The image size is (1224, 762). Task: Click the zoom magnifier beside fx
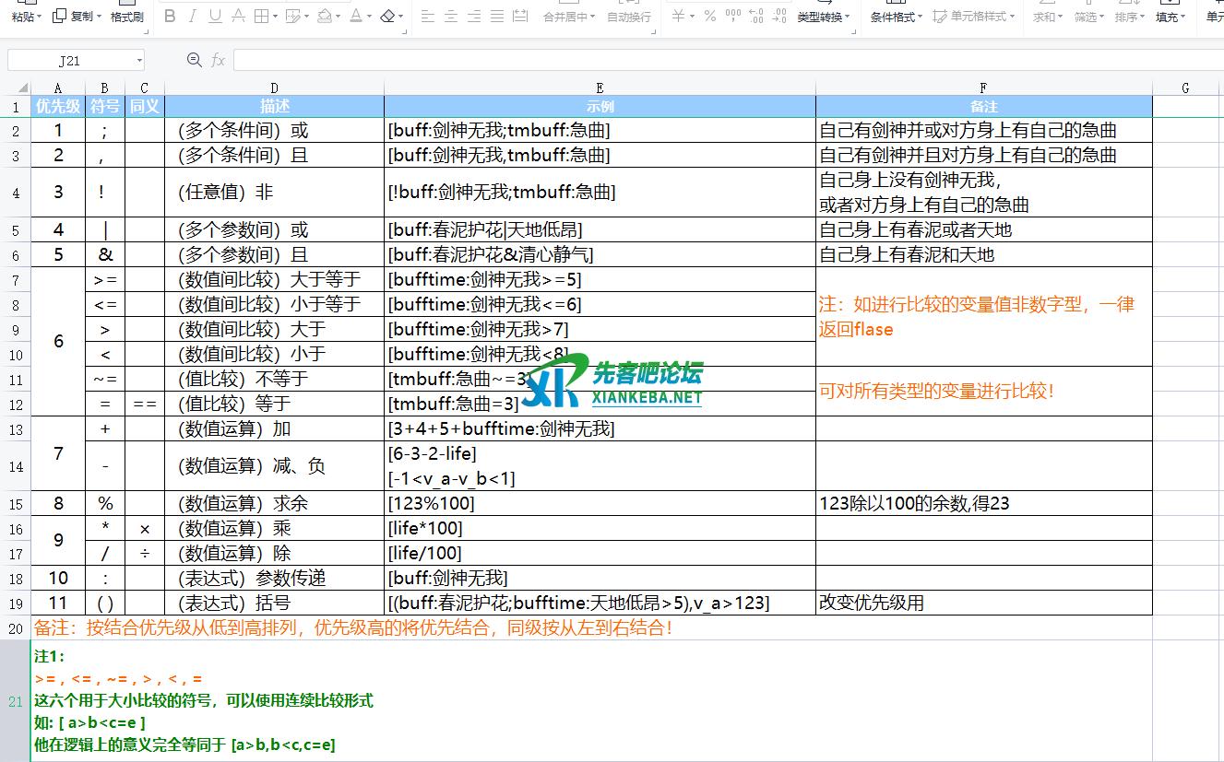194,60
